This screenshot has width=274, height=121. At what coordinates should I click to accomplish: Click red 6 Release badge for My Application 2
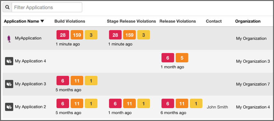pos(168,103)
